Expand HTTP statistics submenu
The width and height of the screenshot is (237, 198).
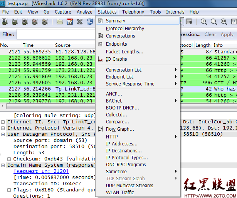tap(138, 137)
